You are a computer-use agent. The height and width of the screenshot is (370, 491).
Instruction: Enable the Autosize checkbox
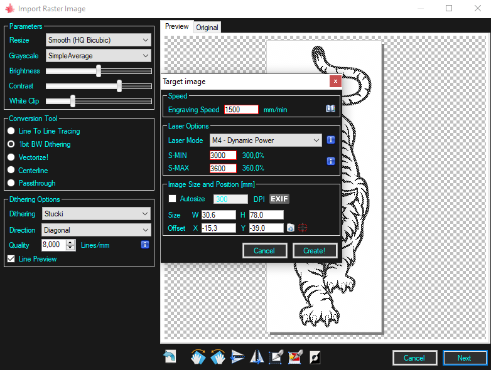click(173, 199)
